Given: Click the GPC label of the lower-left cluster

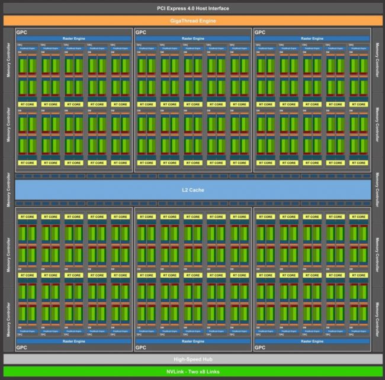Looking at the screenshot, I should point(21,347).
